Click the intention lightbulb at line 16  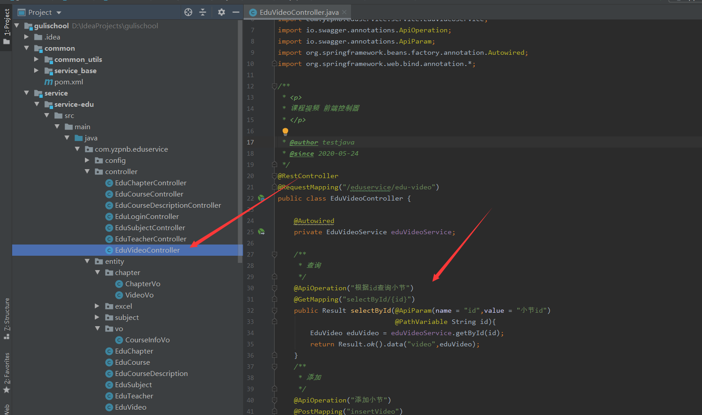pyautogui.click(x=285, y=131)
